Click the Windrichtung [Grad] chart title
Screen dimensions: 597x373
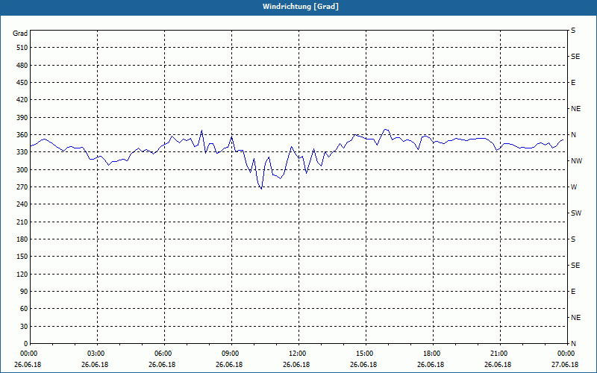coord(301,7)
